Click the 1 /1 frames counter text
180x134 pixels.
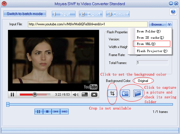[x=160, y=112]
